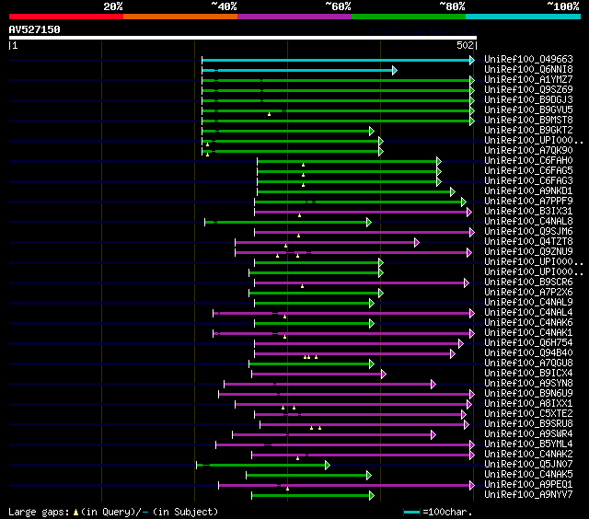
Task: Click the green ~80% identity legend segment
Action: 409,17
